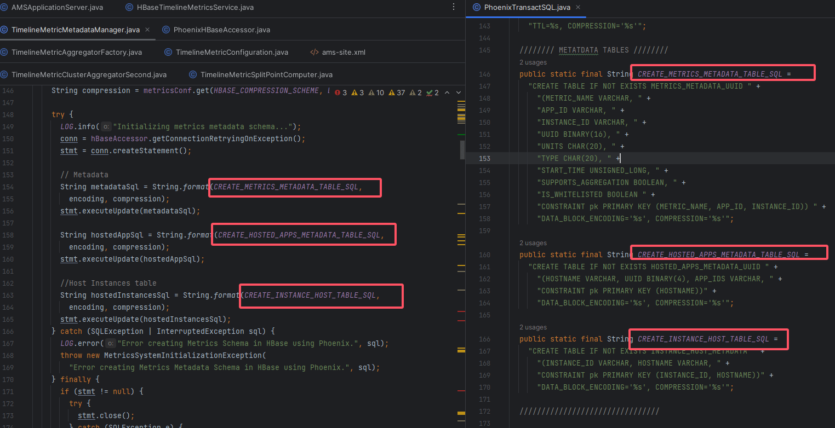Click the '// Metadata' comment
Viewport: 835px width, 428px height.
pyautogui.click(x=84, y=175)
